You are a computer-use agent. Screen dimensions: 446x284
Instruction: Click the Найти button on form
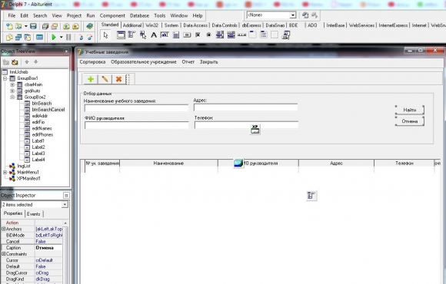(x=410, y=110)
